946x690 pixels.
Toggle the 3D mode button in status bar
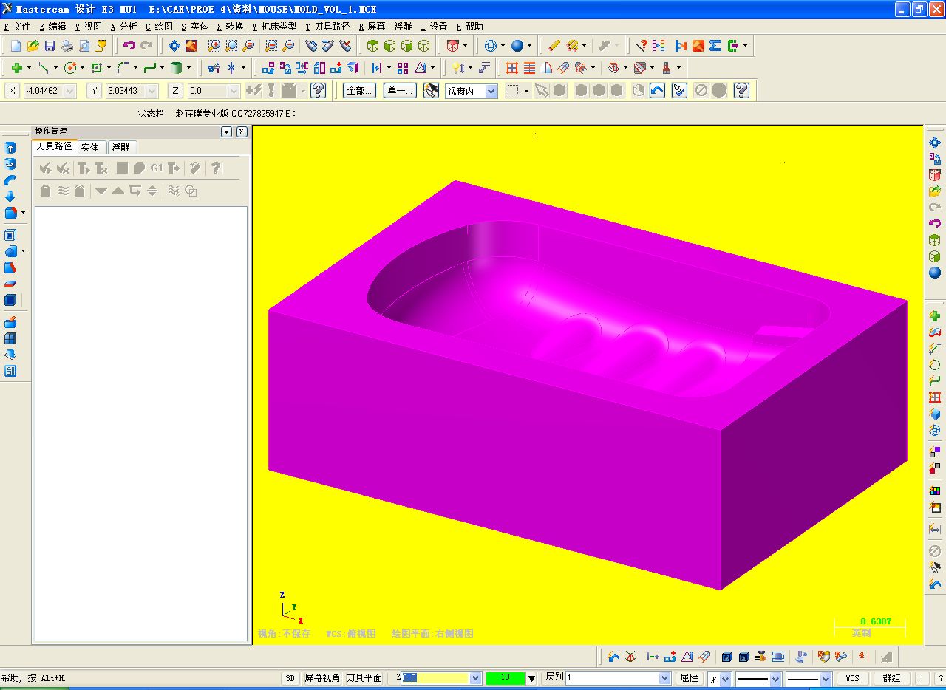[x=290, y=678]
